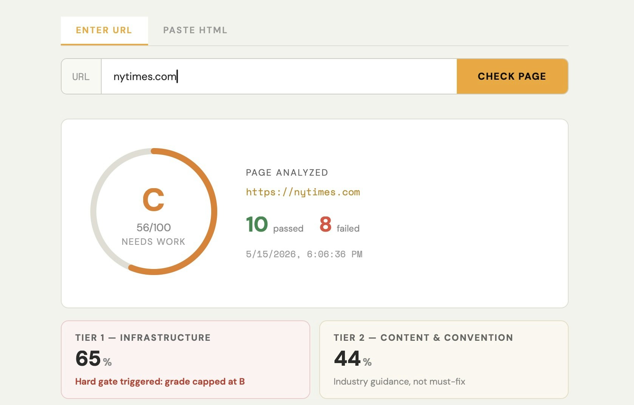Select the 56/100 score text

coord(153,227)
